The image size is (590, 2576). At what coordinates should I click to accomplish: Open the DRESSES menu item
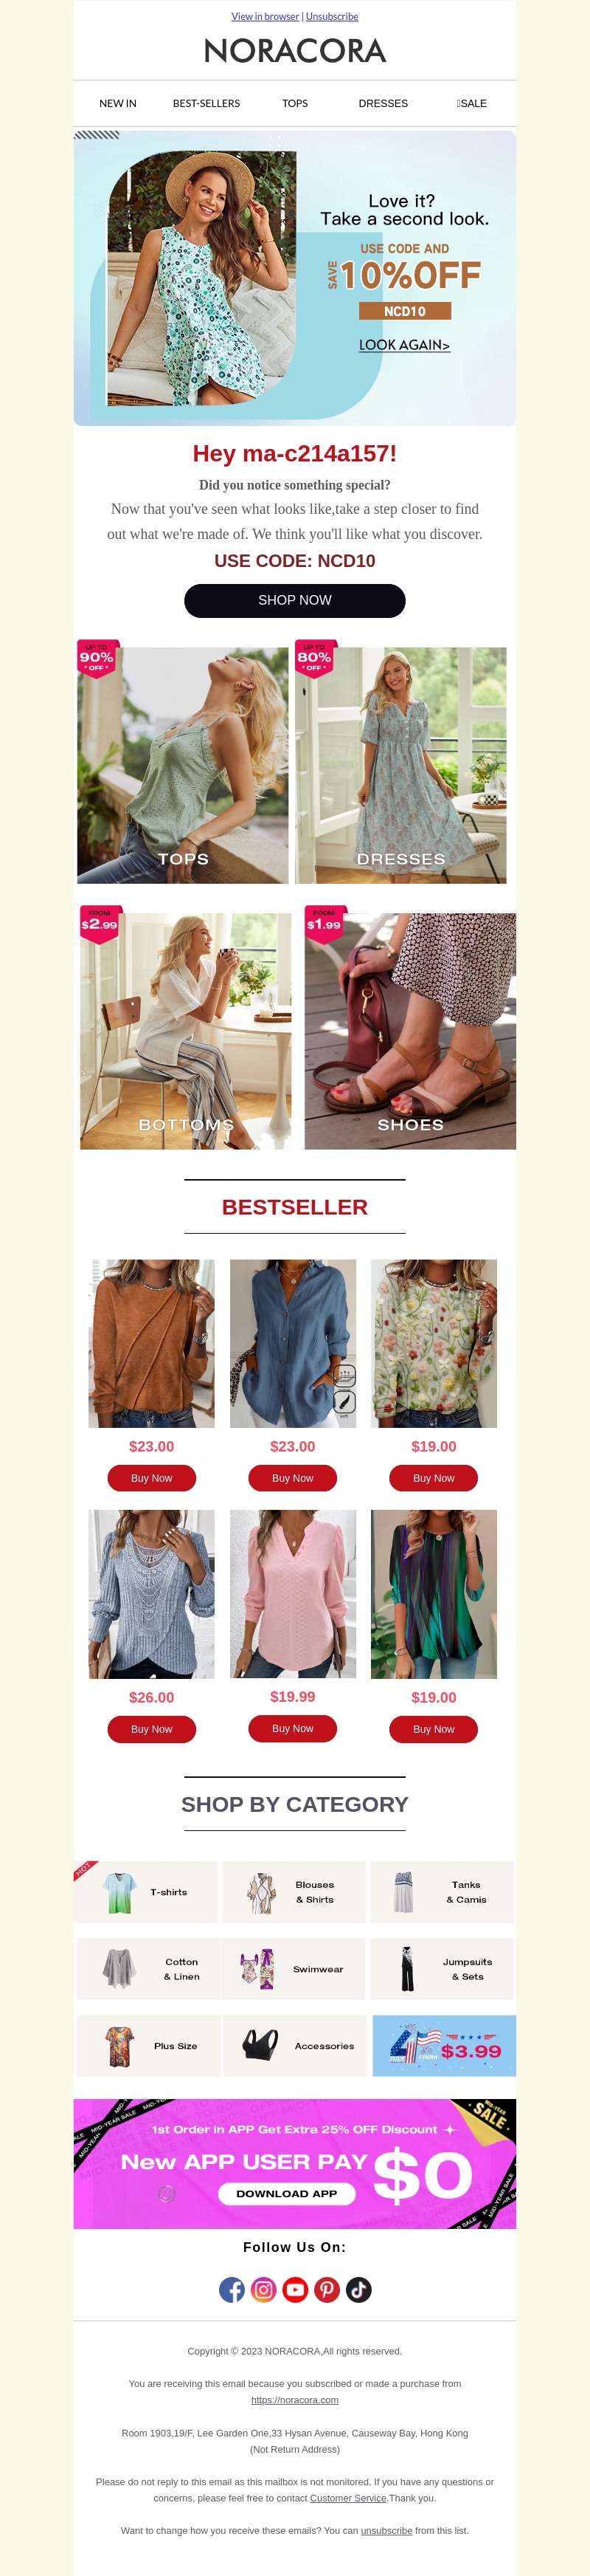383,103
